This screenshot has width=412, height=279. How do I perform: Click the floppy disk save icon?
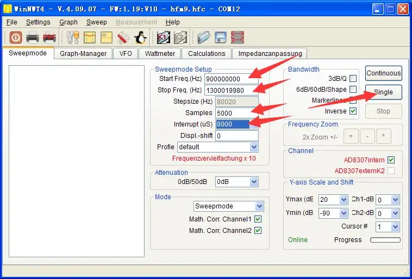(221, 37)
